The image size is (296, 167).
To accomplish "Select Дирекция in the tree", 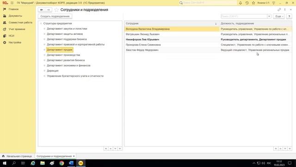I will pos(52,71).
